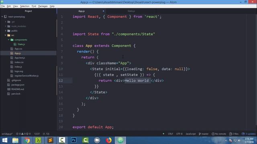This screenshot has height=144, width=257.
Task: Click the book icon beside README.md
Action: pos(9,89)
